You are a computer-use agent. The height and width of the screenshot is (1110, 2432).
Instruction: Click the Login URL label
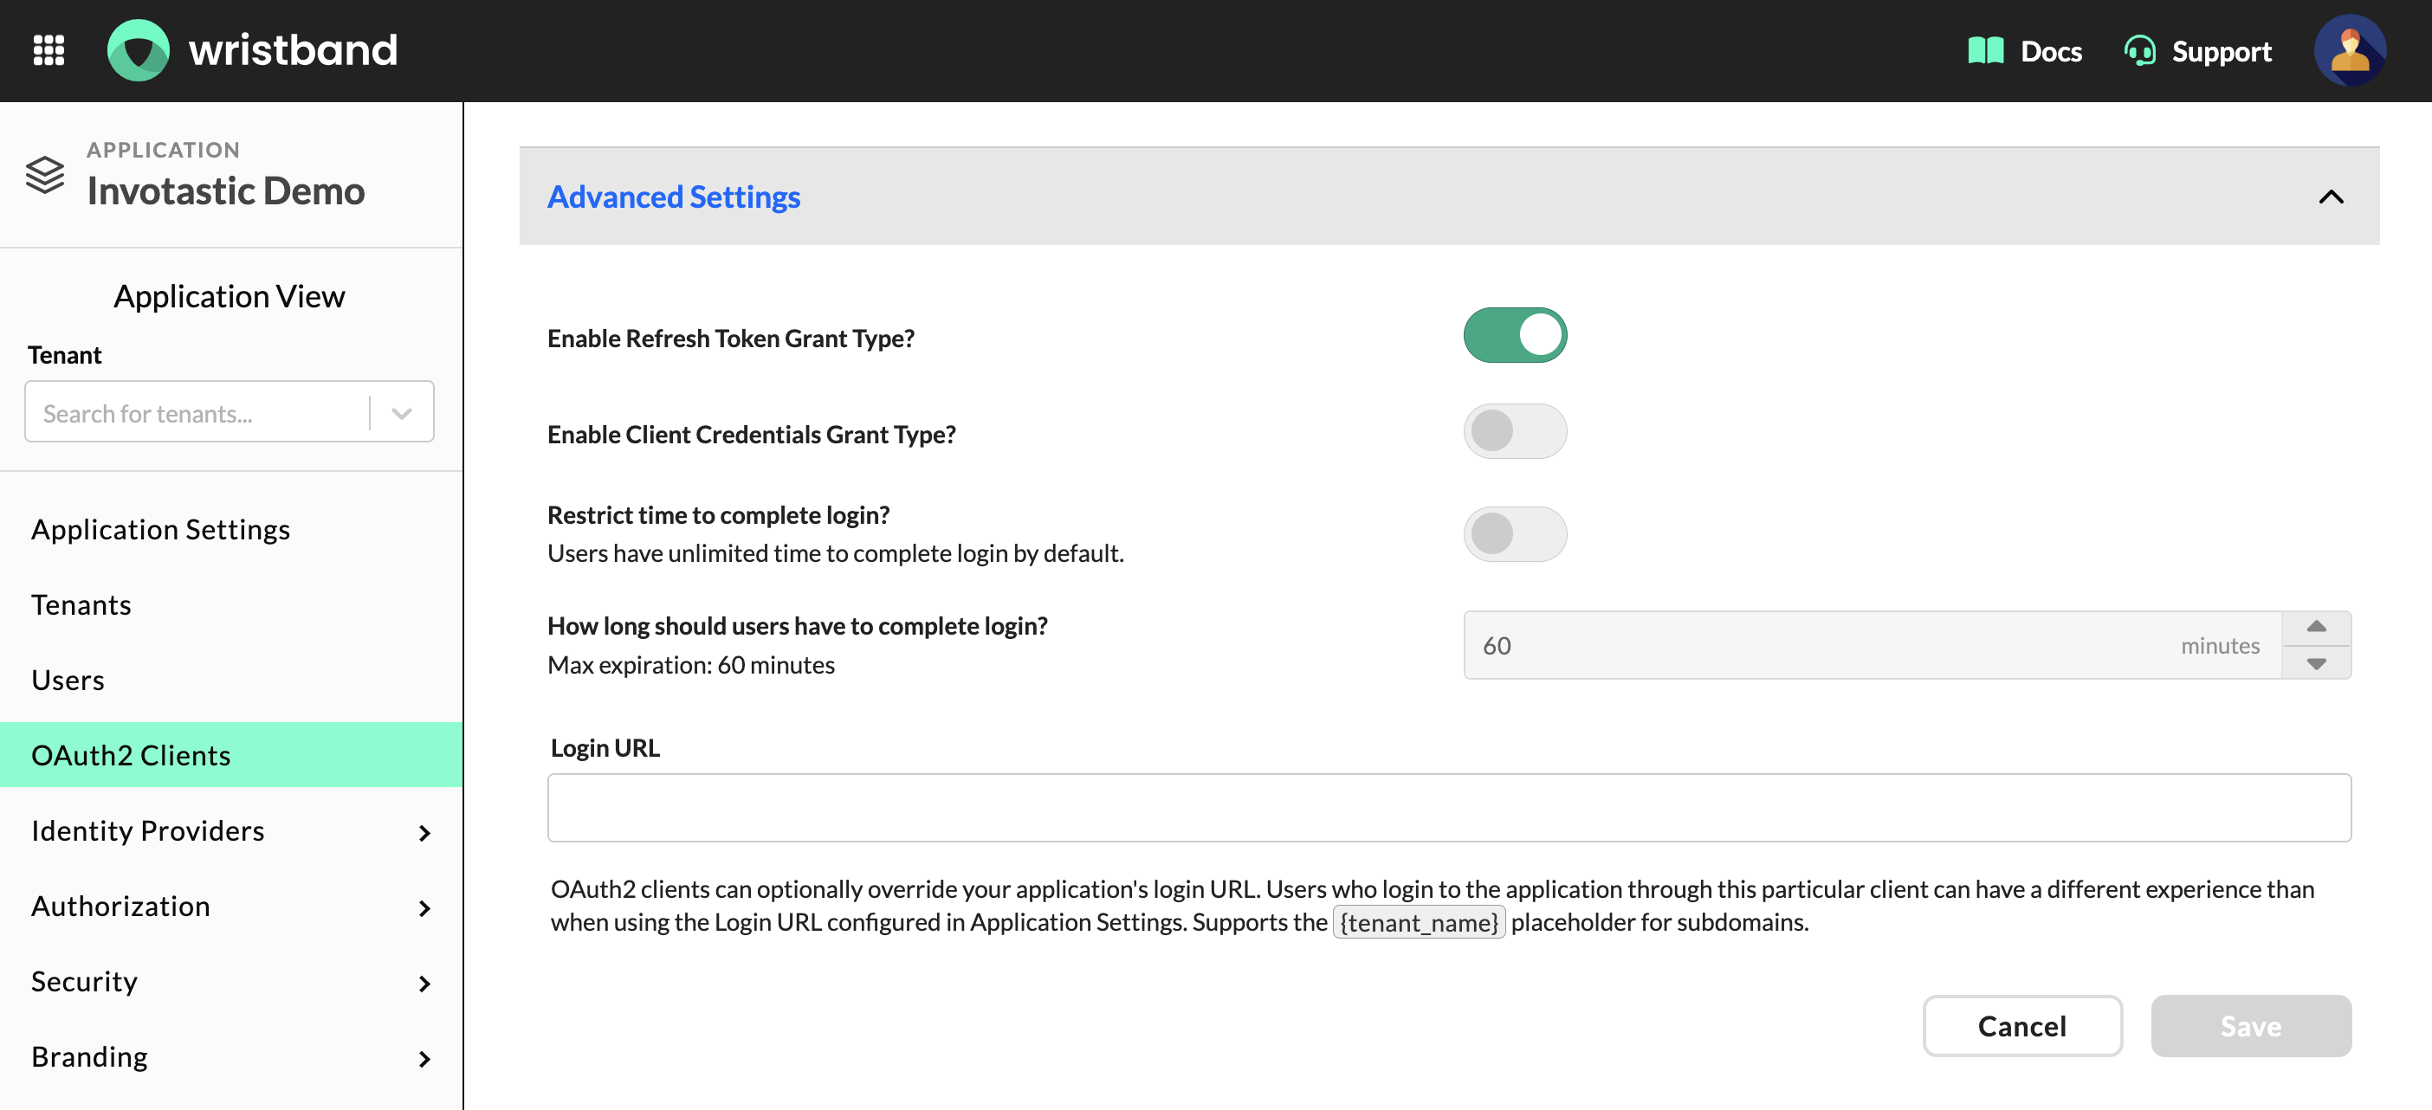[x=605, y=748]
